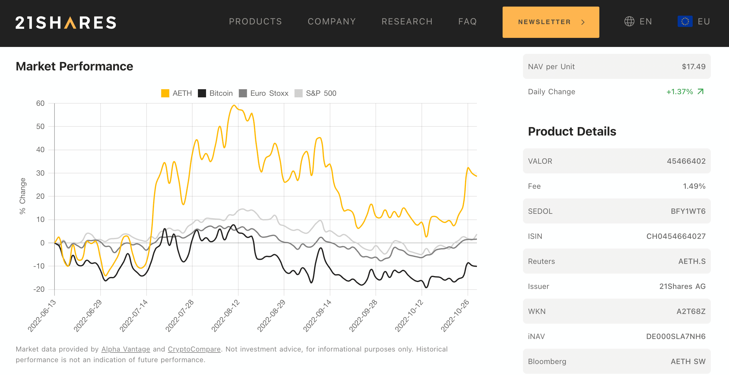Select the Issuer name 21Shares AG

pos(682,286)
